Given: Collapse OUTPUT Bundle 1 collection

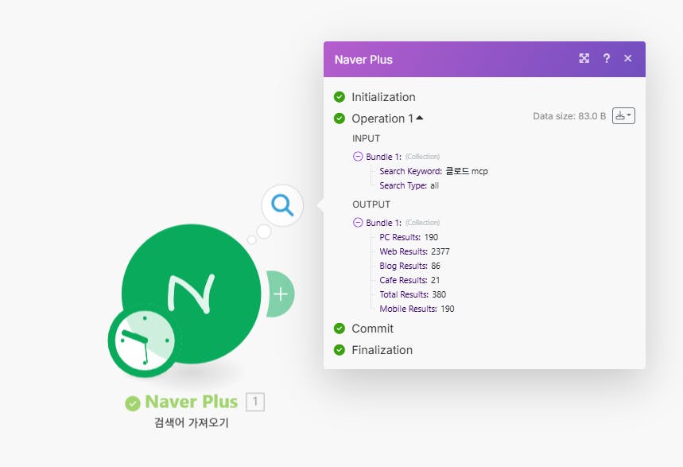Looking at the screenshot, I should coord(358,223).
